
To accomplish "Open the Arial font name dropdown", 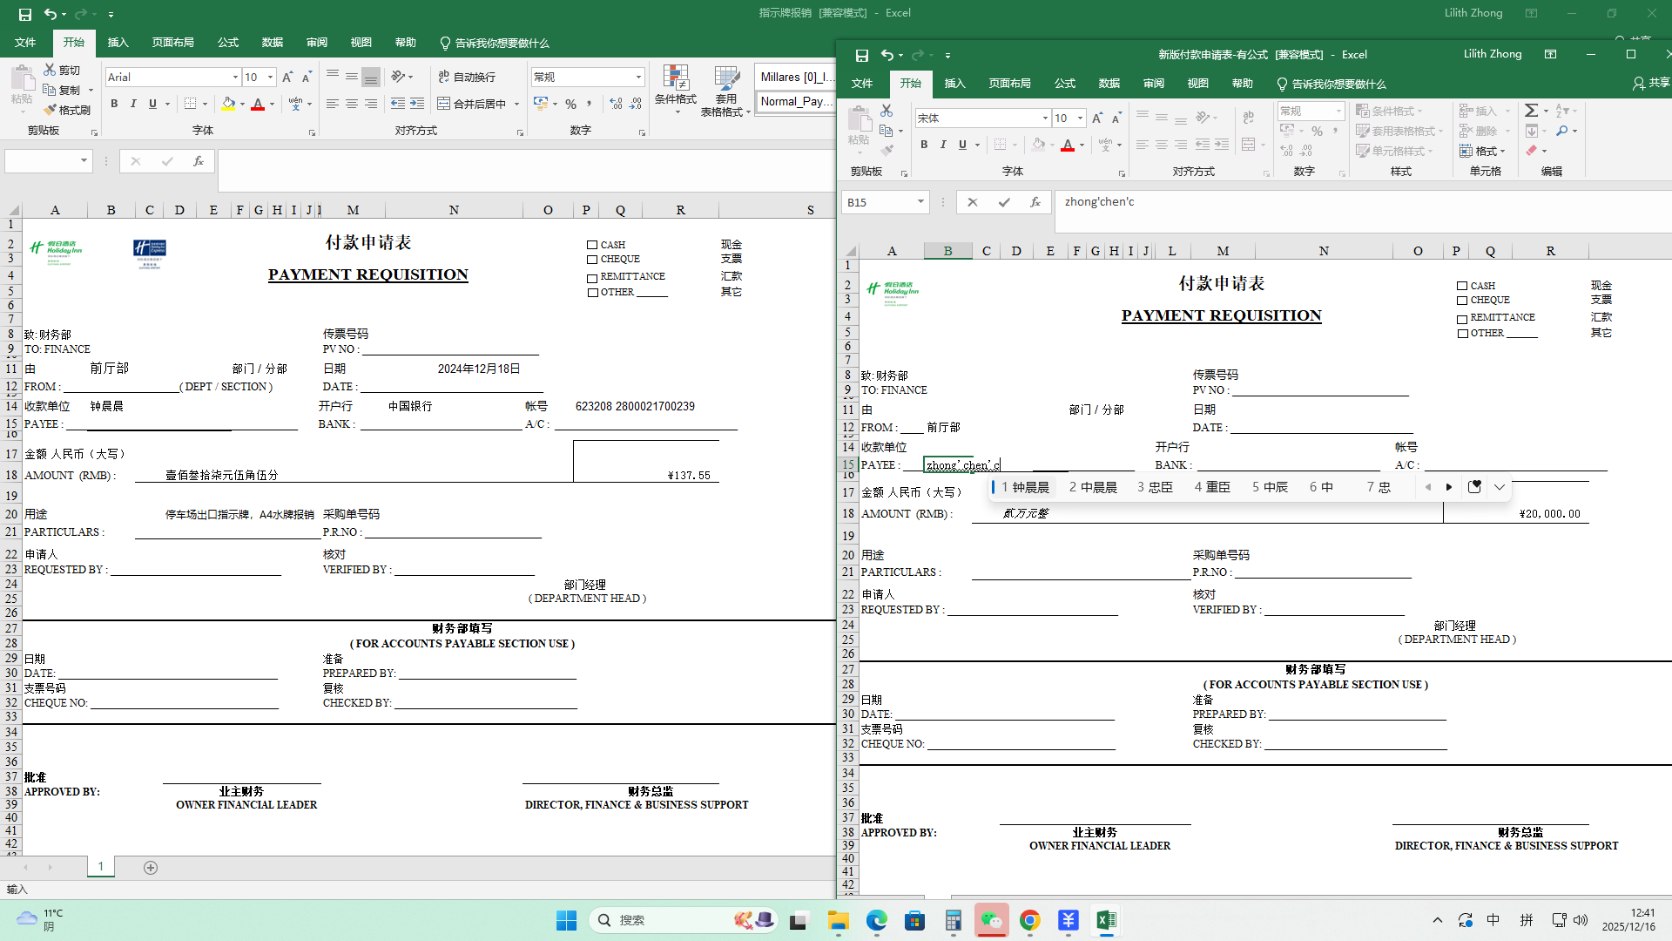I will (235, 78).
